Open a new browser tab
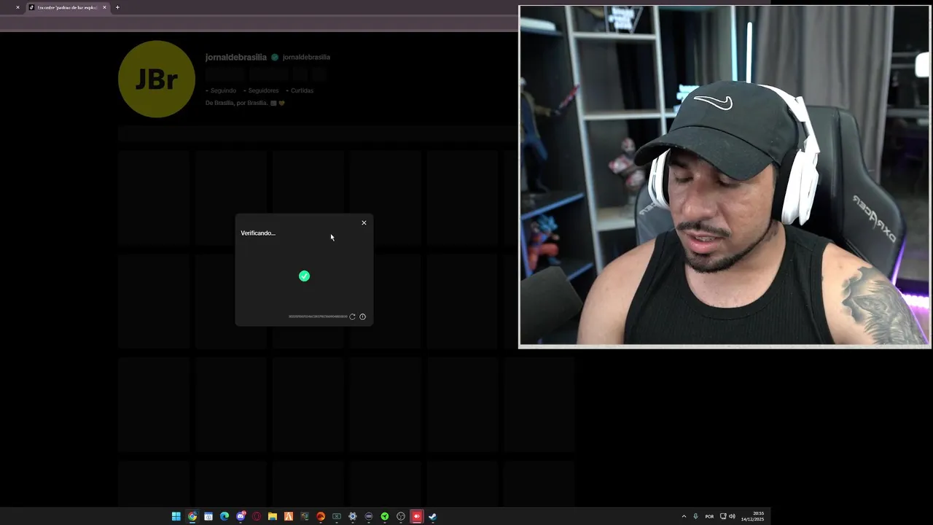Screen dimensions: 933x525 [117, 7]
